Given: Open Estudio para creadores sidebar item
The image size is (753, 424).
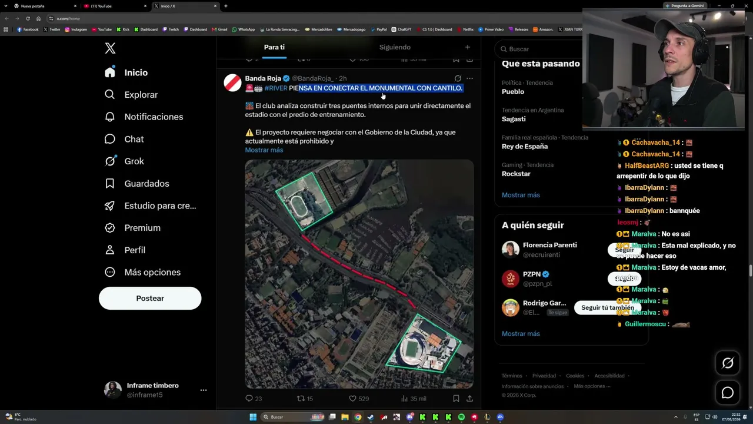Looking at the screenshot, I should [x=150, y=206].
